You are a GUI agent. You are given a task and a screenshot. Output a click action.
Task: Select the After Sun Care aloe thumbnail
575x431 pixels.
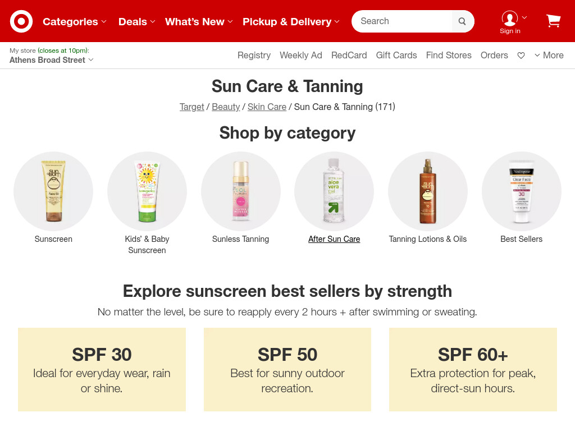pyautogui.click(x=334, y=191)
